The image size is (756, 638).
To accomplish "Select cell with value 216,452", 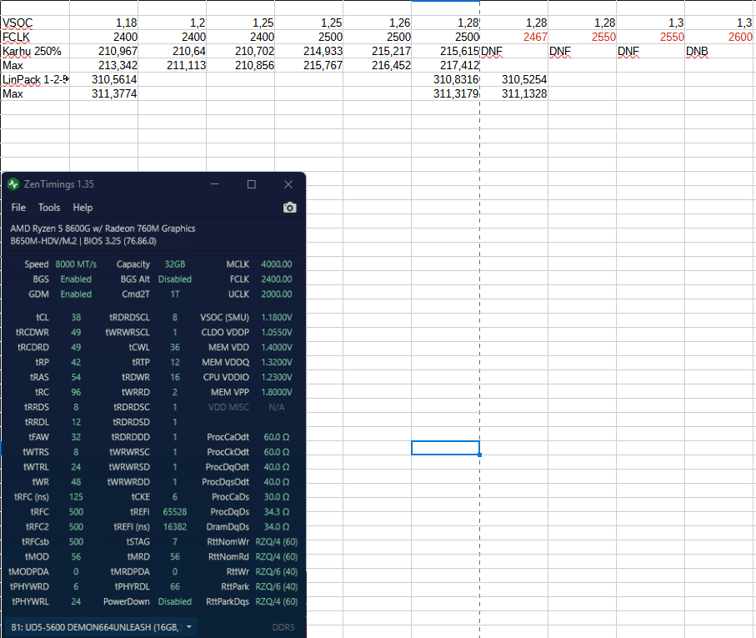I will tap(378, 65).
